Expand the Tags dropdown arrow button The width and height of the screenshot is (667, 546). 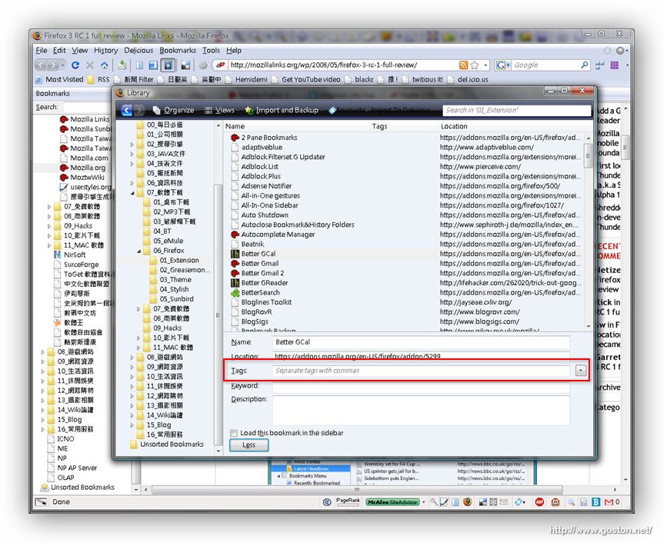[x=580, y=371]
